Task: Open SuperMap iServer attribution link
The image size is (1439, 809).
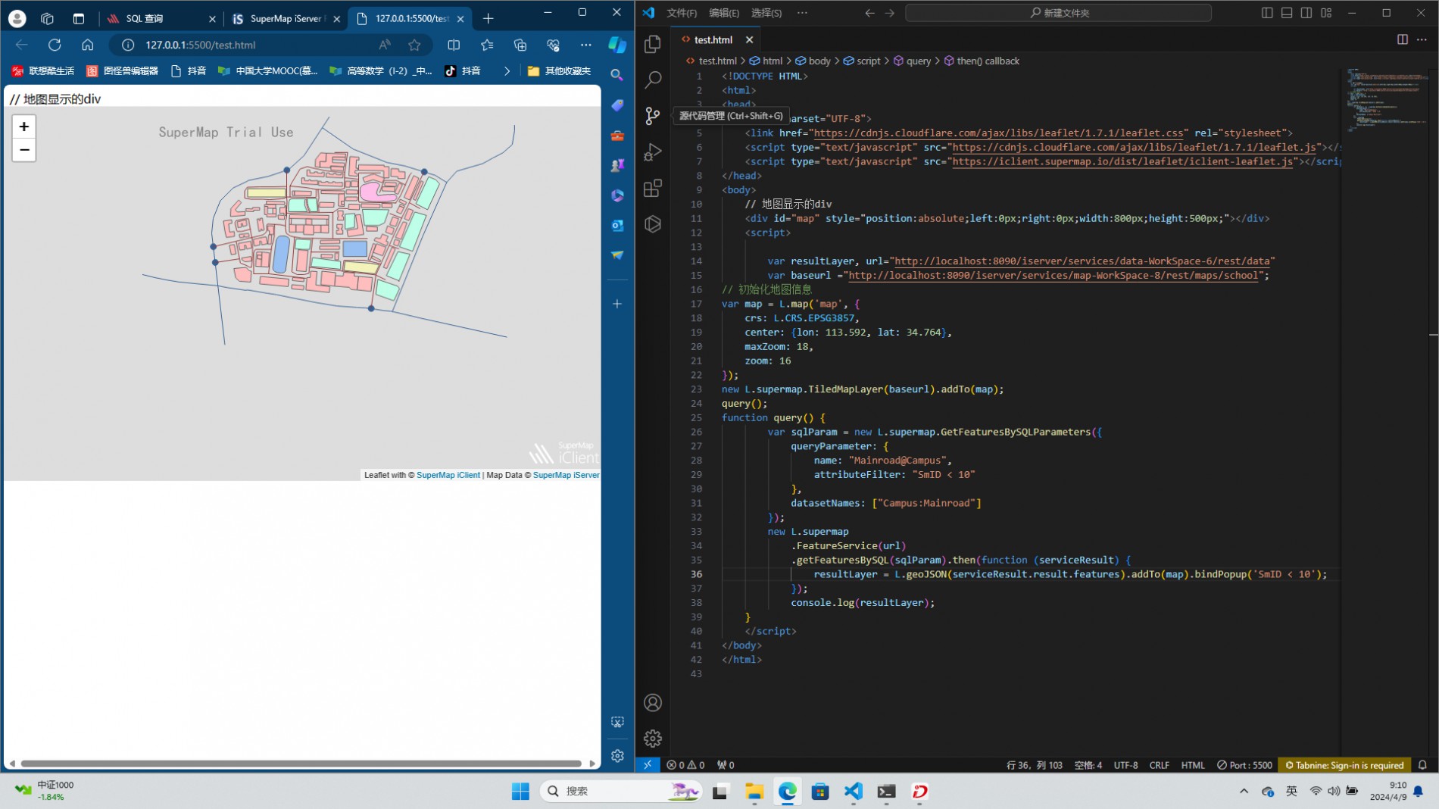Action: click(566, 475)
